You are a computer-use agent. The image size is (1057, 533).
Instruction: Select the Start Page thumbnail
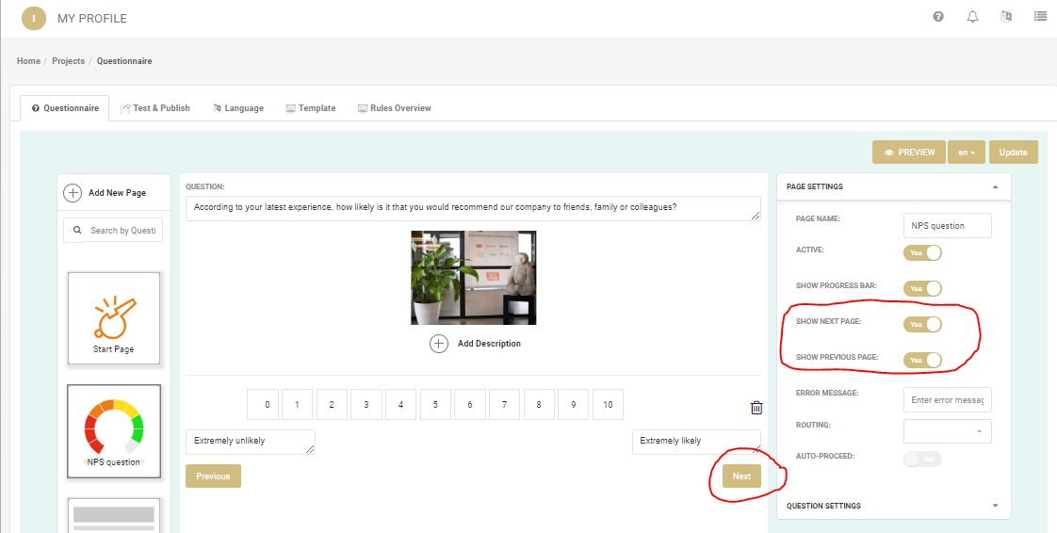tap(113, 318)
